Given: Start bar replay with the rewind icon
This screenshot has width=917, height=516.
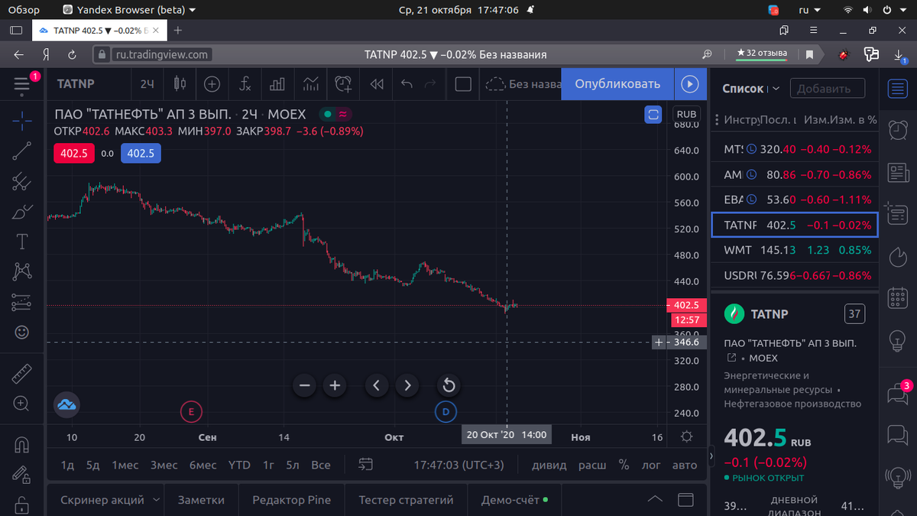Looking at the screenshot, I should click(x=377, y=83).
